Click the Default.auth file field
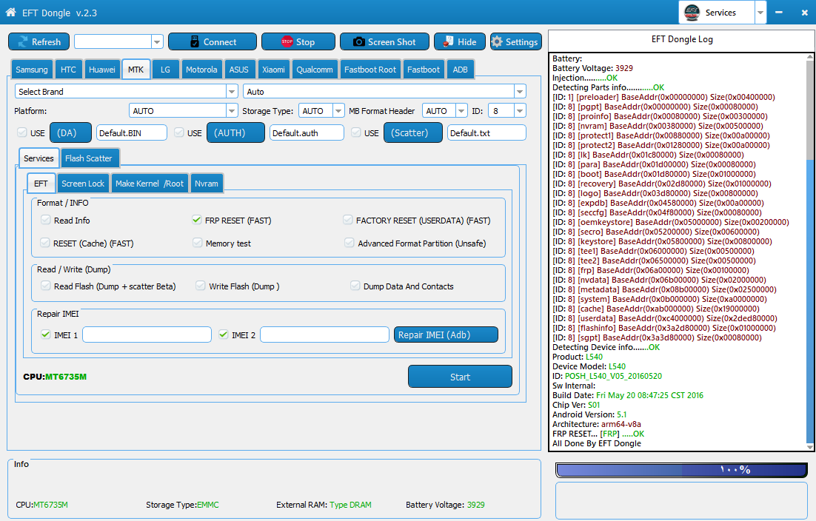Viewport: 816px width, 521px height. click(x=307, y=132)
